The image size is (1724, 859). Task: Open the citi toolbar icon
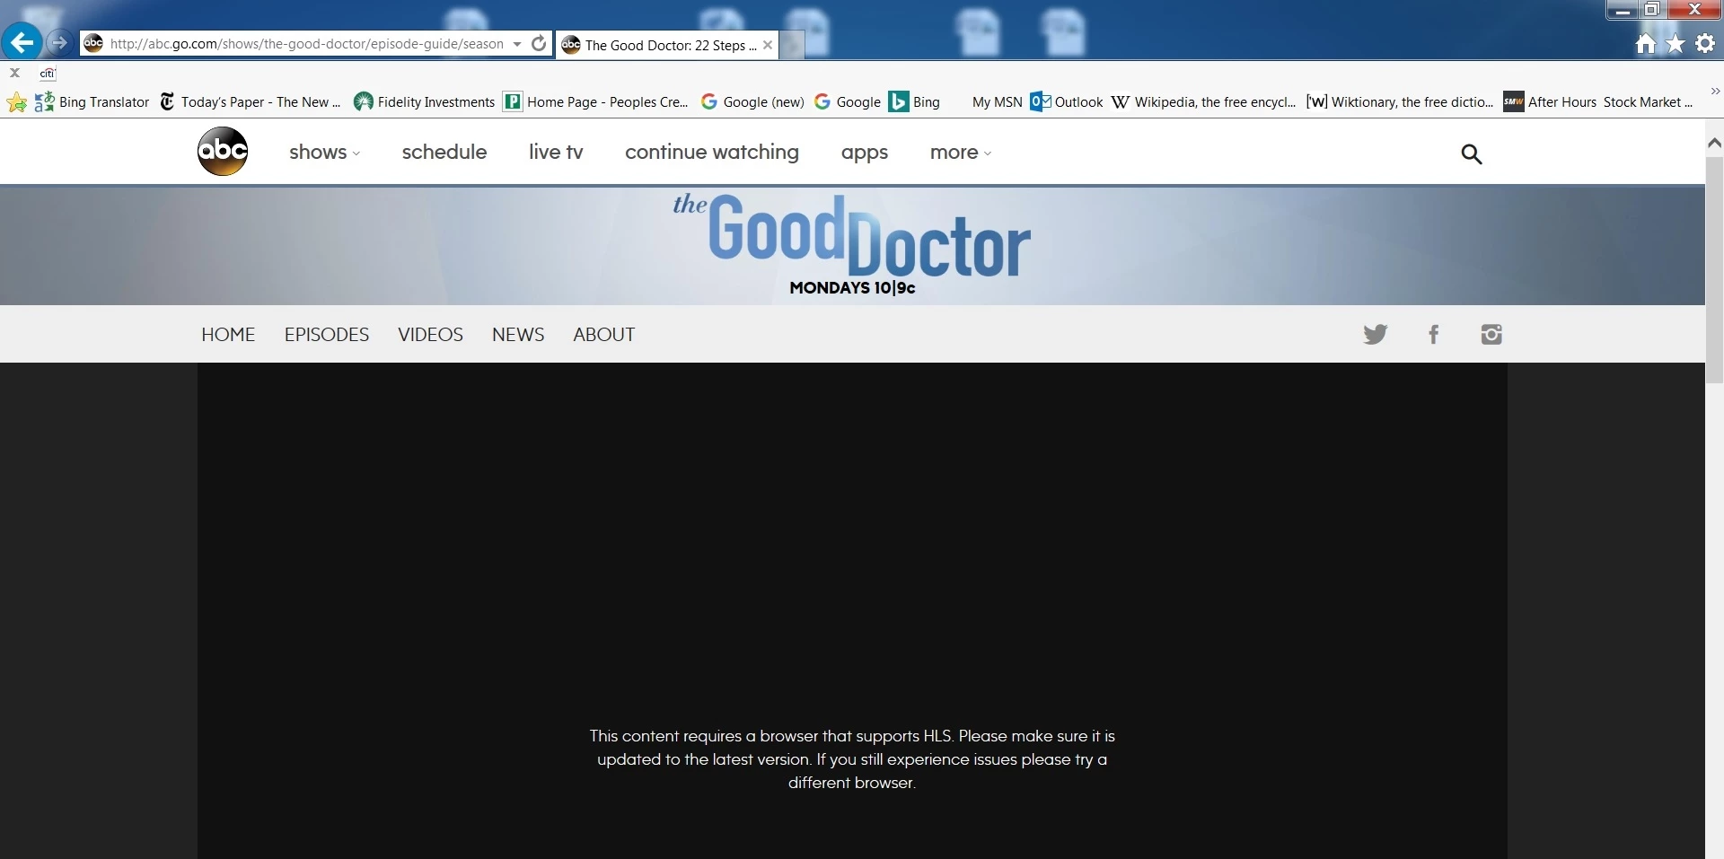tap(48, 74)
